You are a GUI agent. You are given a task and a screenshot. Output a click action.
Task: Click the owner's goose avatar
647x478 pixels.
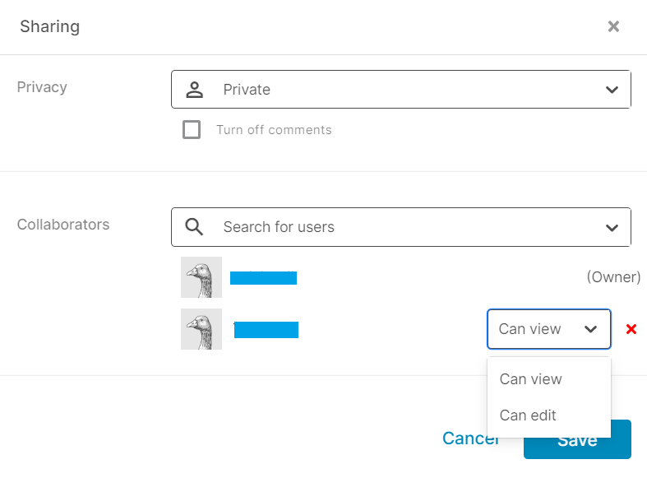coord(201,277)
